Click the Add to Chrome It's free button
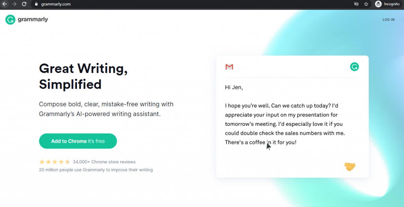This screenshot has width=404, height=207. click(x=78, y=141)
